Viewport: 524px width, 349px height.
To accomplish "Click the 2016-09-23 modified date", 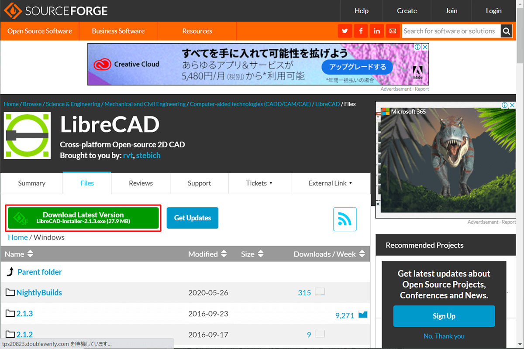I will (x=208, y=313).
